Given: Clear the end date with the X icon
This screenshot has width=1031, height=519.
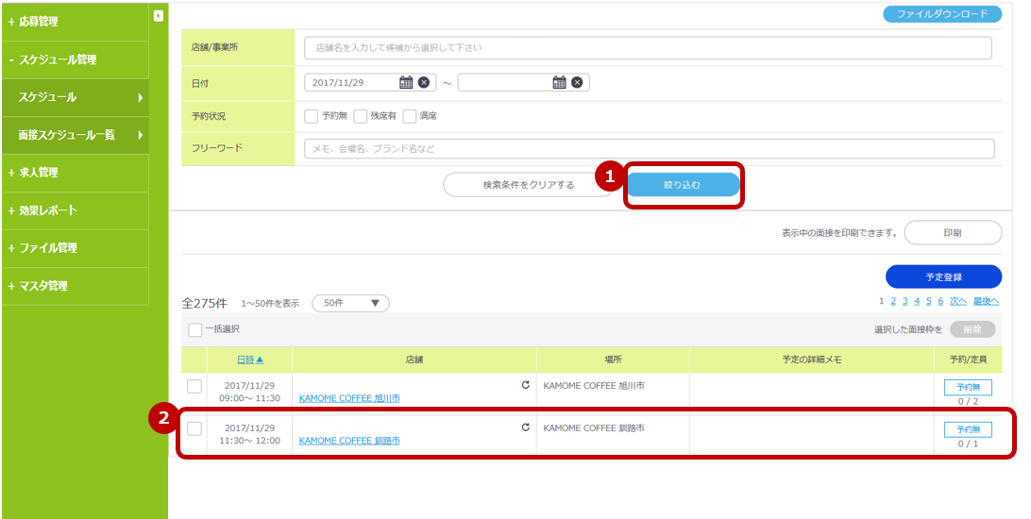Looking at the screenshot, I should tap(577, 83).
